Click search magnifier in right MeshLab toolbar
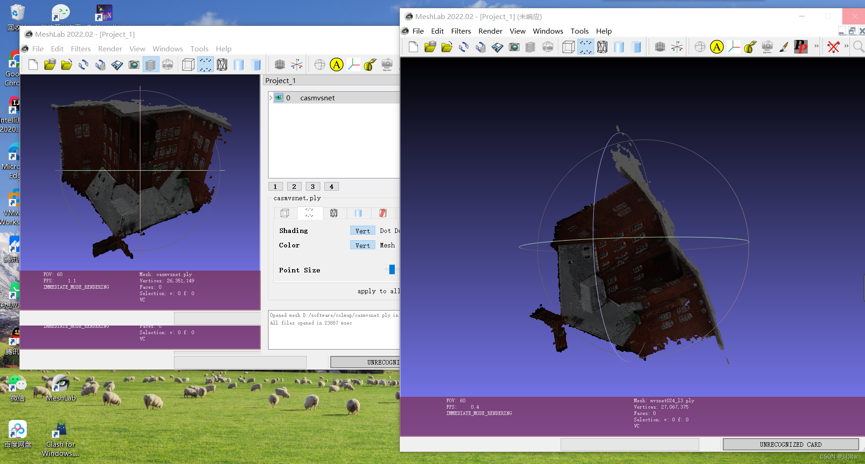Viewport: 865px width, 464px height. point(858,47)
